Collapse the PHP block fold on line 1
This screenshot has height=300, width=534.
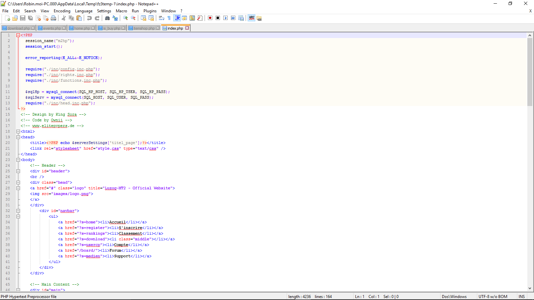[x=18, y=35]
